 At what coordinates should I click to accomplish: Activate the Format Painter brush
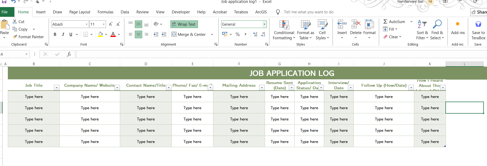click(x=15, y=37)
